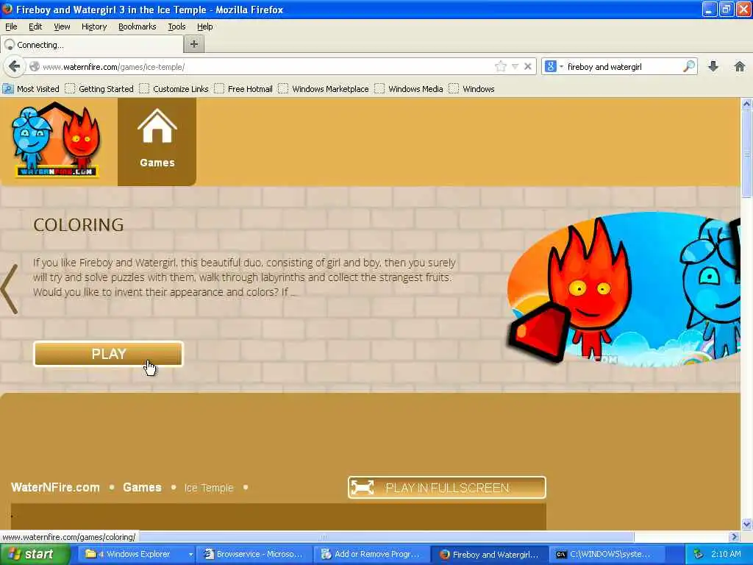The height and width of the screenshot is (565, 753).
Task: Click the Fireboy and Watergirl taskbar button
Action: (x=490, y=555)
